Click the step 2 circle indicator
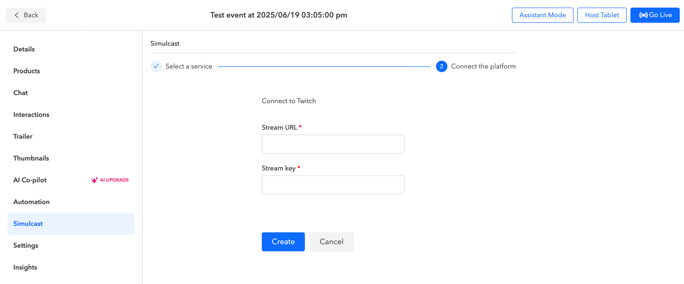The height and width of the screenshot is (284, 684). [x=441, y=66]
